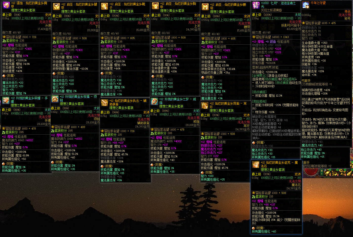Select the 七月 purple weapon bow icon
The width and height of the screenshot is (353, 237).
256,5
